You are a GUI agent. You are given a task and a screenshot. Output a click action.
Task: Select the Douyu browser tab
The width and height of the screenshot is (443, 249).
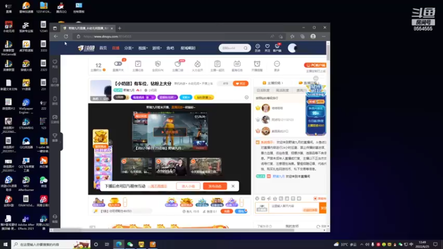click(87, 28)
